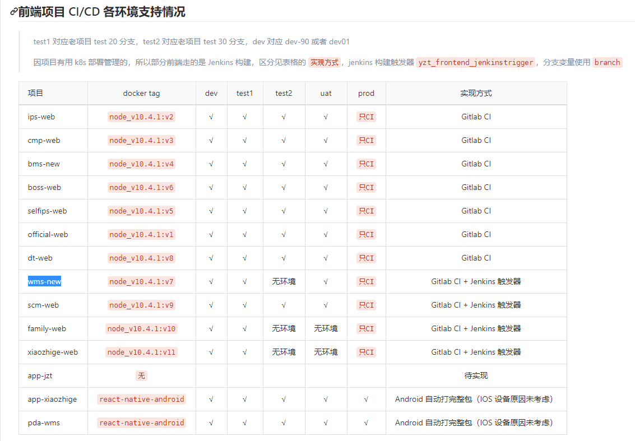Select the highlighted 'wms-new' project name
The width and height of the screenshot is (635, 441).
pos(44,281)
